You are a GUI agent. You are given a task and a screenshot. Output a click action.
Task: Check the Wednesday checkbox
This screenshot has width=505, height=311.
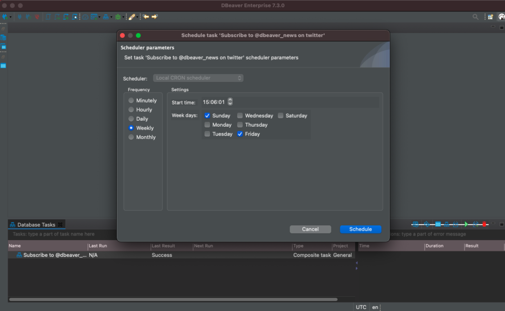(240, 116)
